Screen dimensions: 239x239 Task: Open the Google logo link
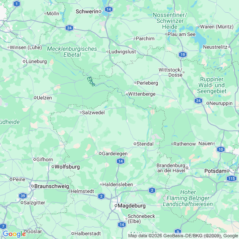tap(14, 234)
